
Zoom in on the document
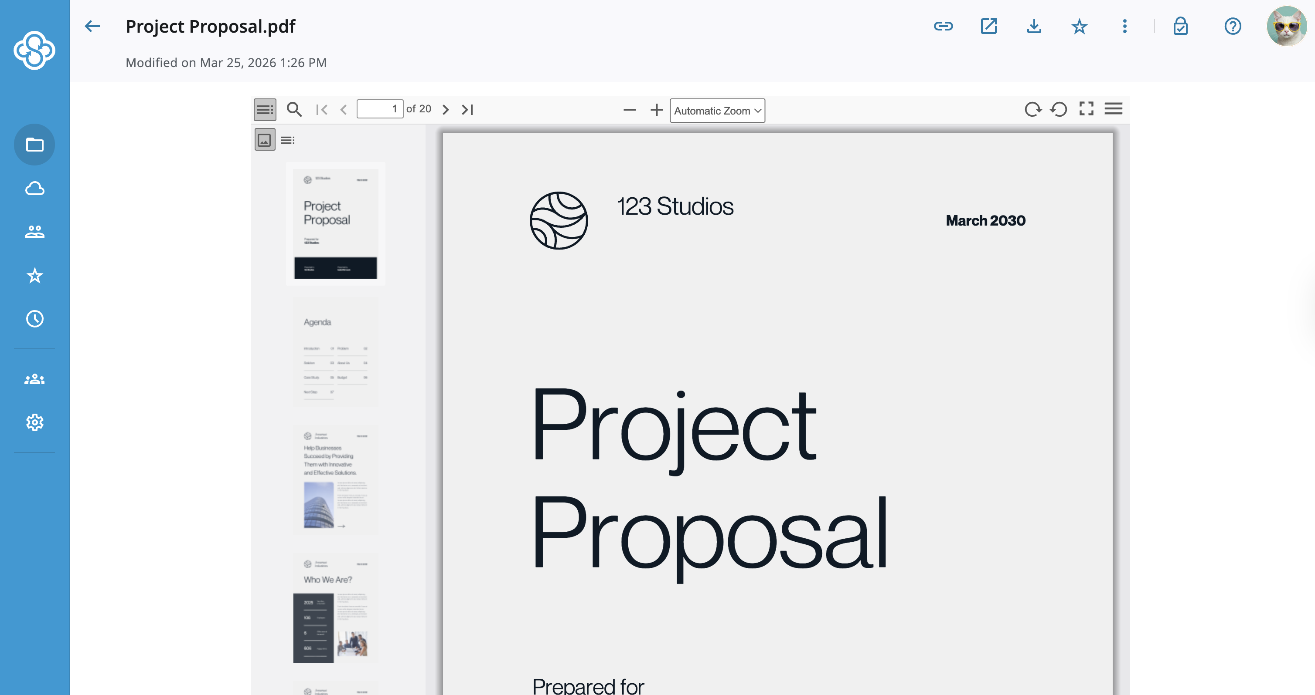[x=657, y=109]
